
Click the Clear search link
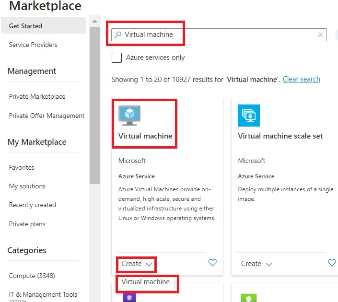point(302,79)
